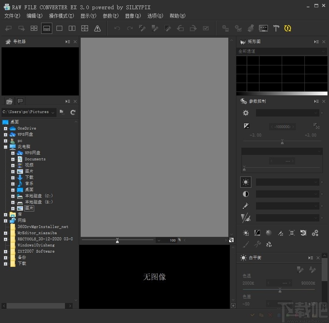Open the monitor display settings icon
This screenshot has height=323, width=329.
click(263, 28)
